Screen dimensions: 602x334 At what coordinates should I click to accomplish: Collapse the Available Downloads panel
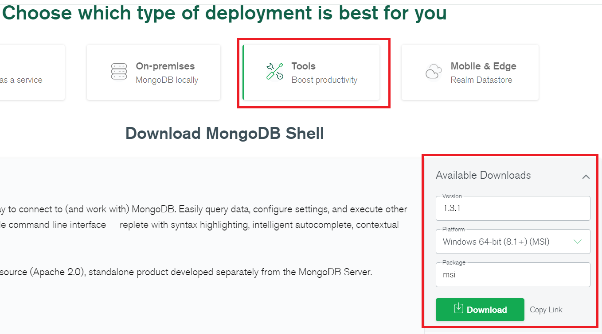point(586,176)
